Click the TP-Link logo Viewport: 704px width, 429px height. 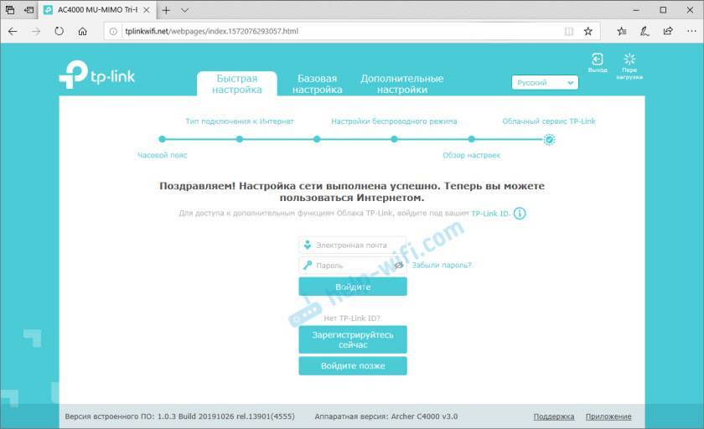[97, 75]
